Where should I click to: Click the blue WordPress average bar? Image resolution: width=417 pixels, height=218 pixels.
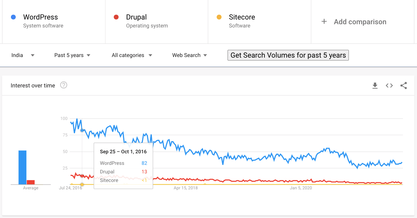[23, 167]
